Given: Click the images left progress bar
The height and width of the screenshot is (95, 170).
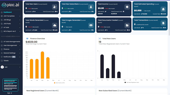Looking at the screenshot, I should coord(10,83).
